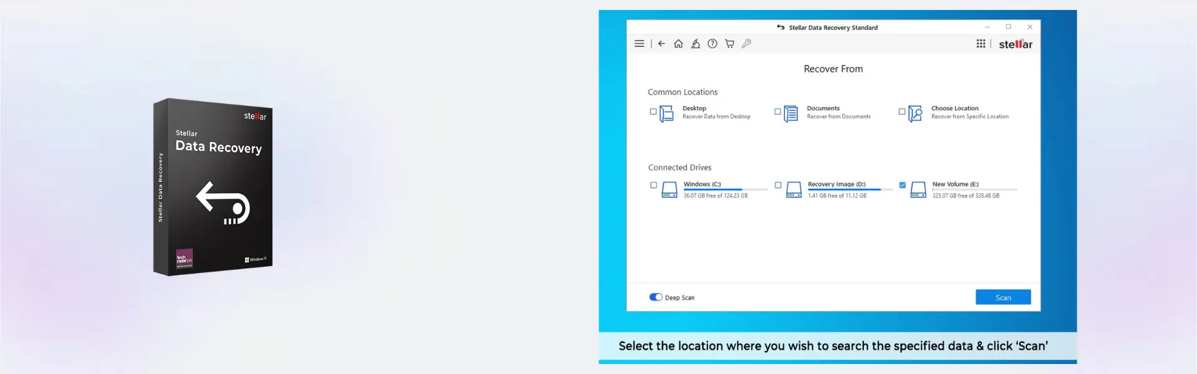The width and height of the screenshot is (1197, 374).
Task: Select the "Recover From" heading
Action: point(834,69)
